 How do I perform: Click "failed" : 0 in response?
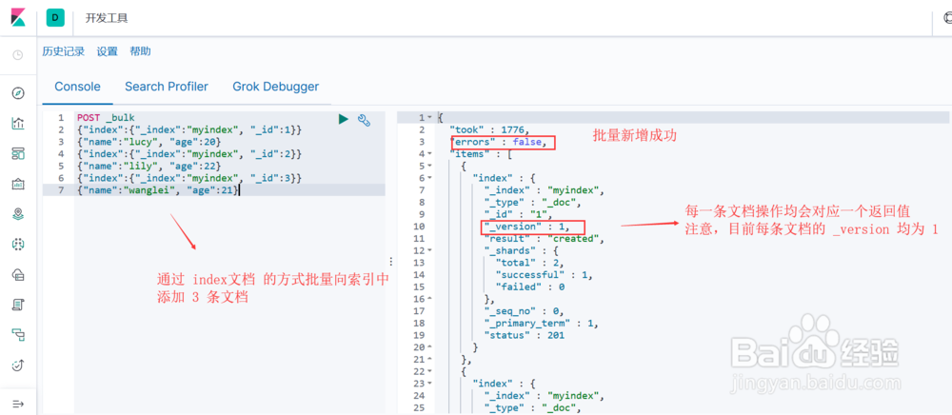pyautogui.click(x=530, y=287)
